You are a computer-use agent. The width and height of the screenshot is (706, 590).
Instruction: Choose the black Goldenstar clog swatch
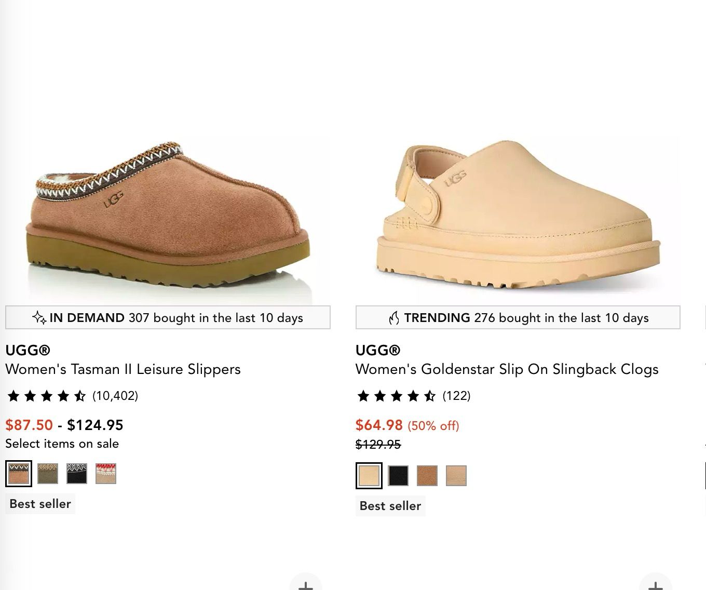pyautogui.click(x=398, y=476)
